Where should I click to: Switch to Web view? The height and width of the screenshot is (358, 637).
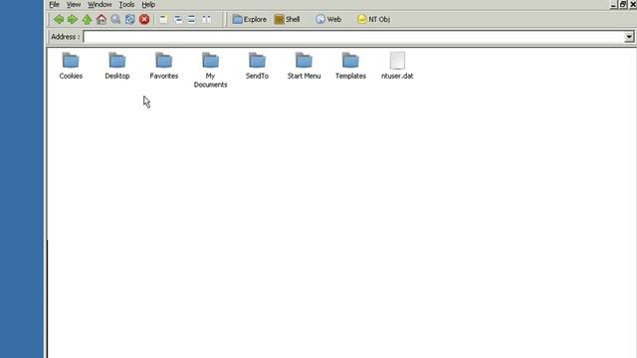[x=328, y=19]
